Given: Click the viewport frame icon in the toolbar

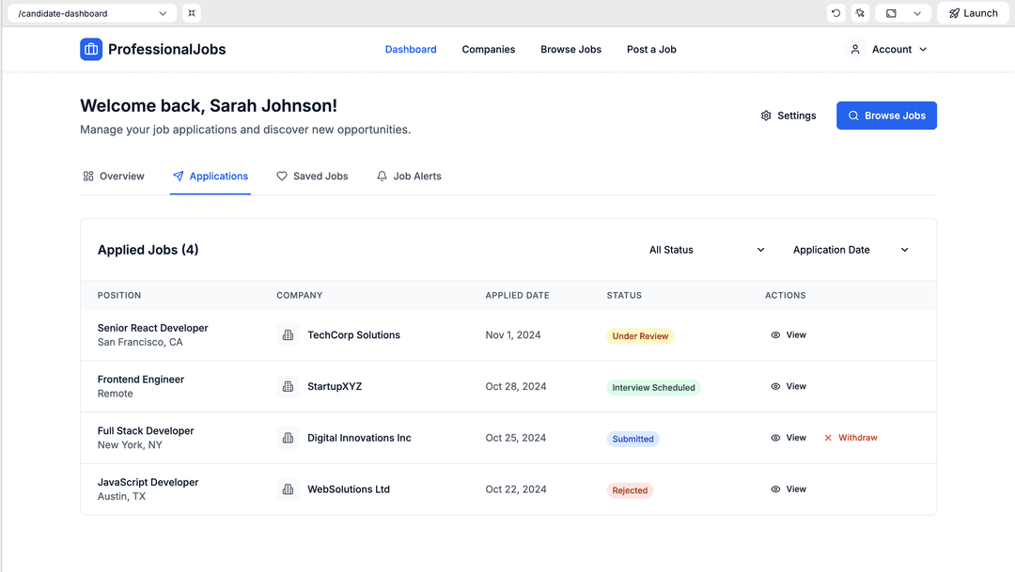Looking at the screenshot, I should (x=889, y=12).
